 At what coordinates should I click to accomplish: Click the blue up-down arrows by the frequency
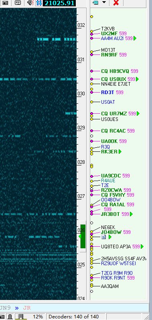(x=39, y=3)
